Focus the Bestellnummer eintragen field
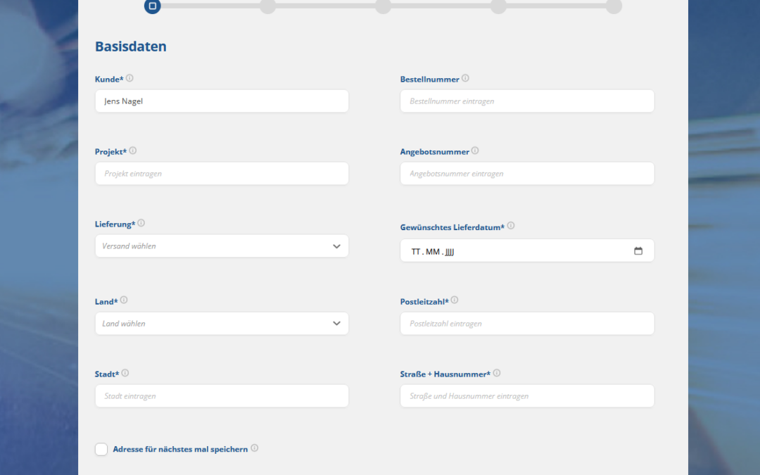Screen dimensions: 760x475 [527, 101]
